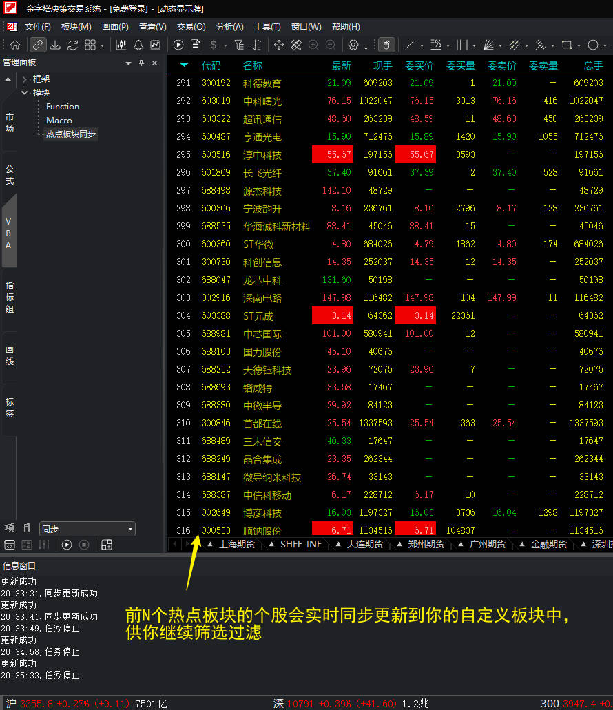Open the alert bell icon

point(138,45)
